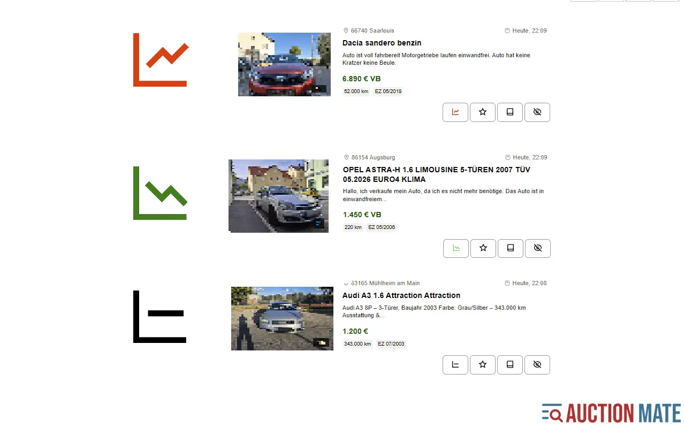
Task: Hide the Opel Astra-H listing
Action: pyautogui.click(x=538, y=248)
